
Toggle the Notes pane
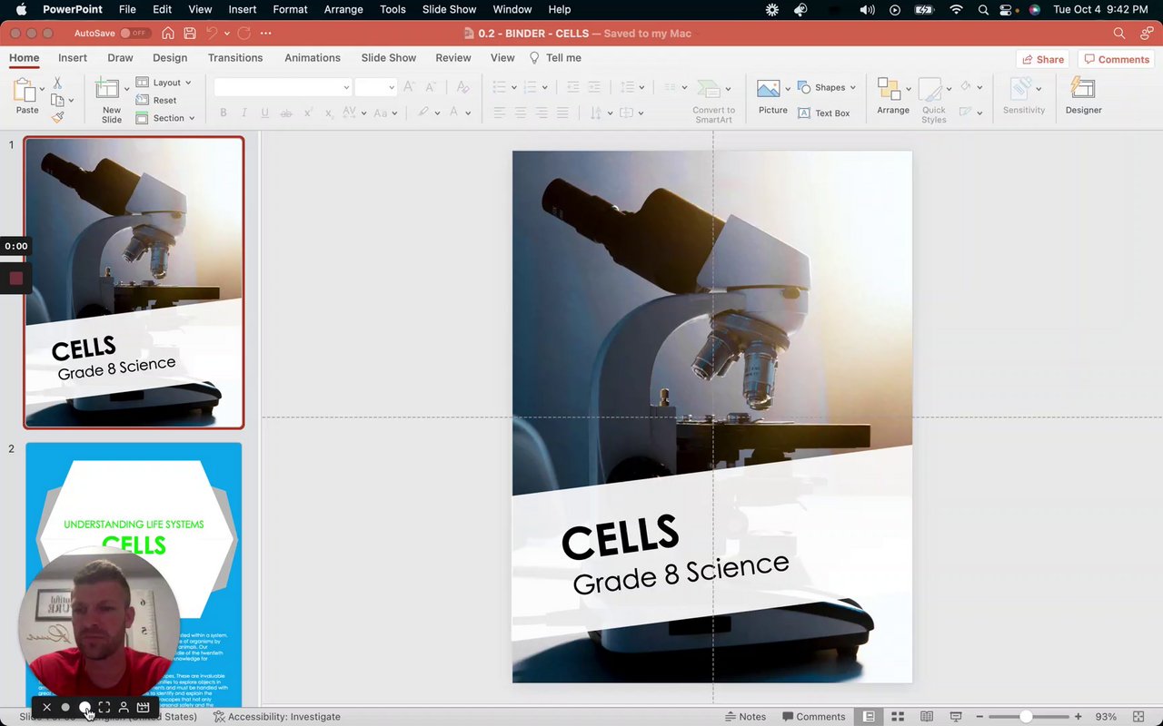pyautogui.click(x=745, y=717)
